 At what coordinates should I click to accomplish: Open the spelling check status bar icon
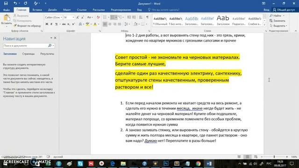pyautogui.click(x=49, y=157)
